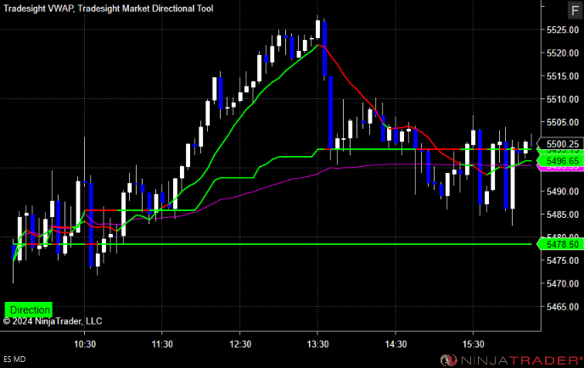Click the 2024 NinjaTrader, LLC copyright text
The width and height of the screenshot is (584, 368).
53,321
